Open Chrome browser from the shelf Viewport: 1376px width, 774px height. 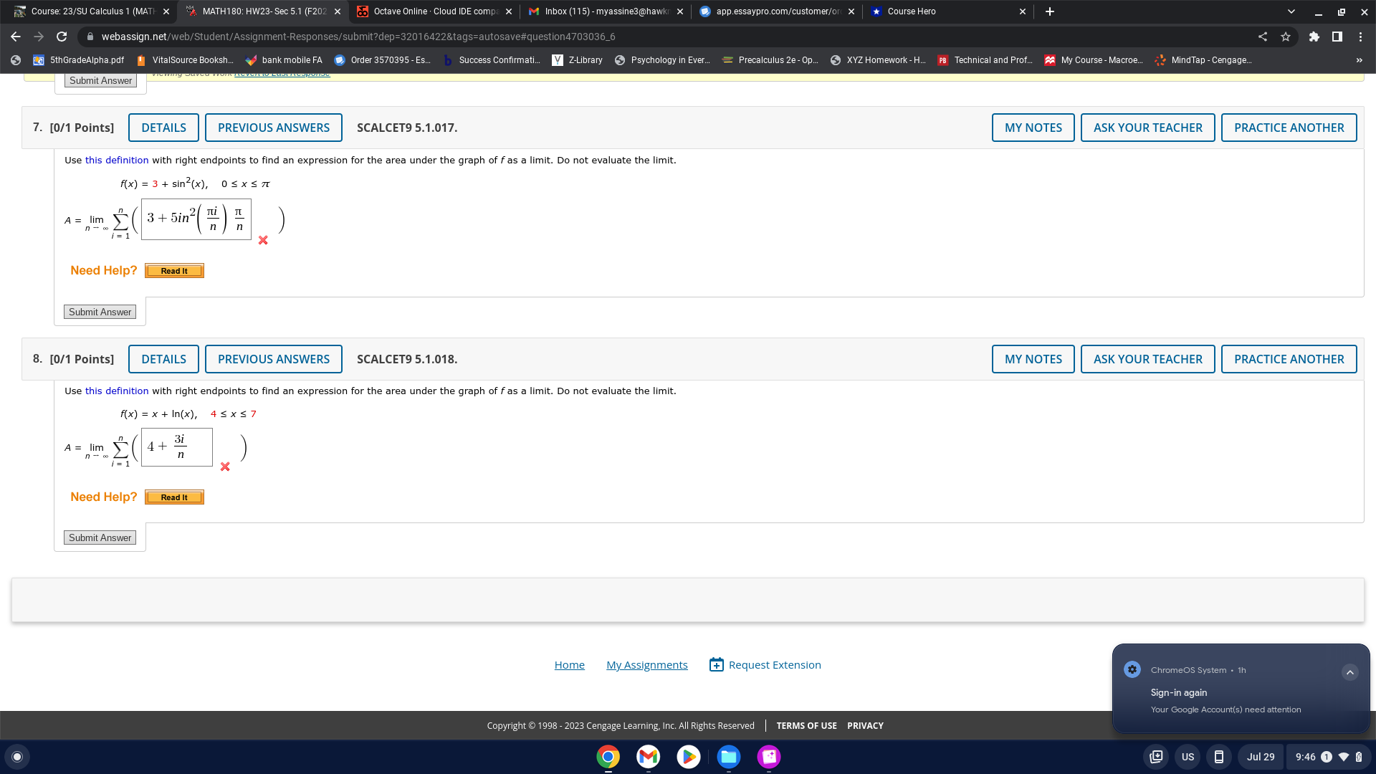(x=608, y=757)
